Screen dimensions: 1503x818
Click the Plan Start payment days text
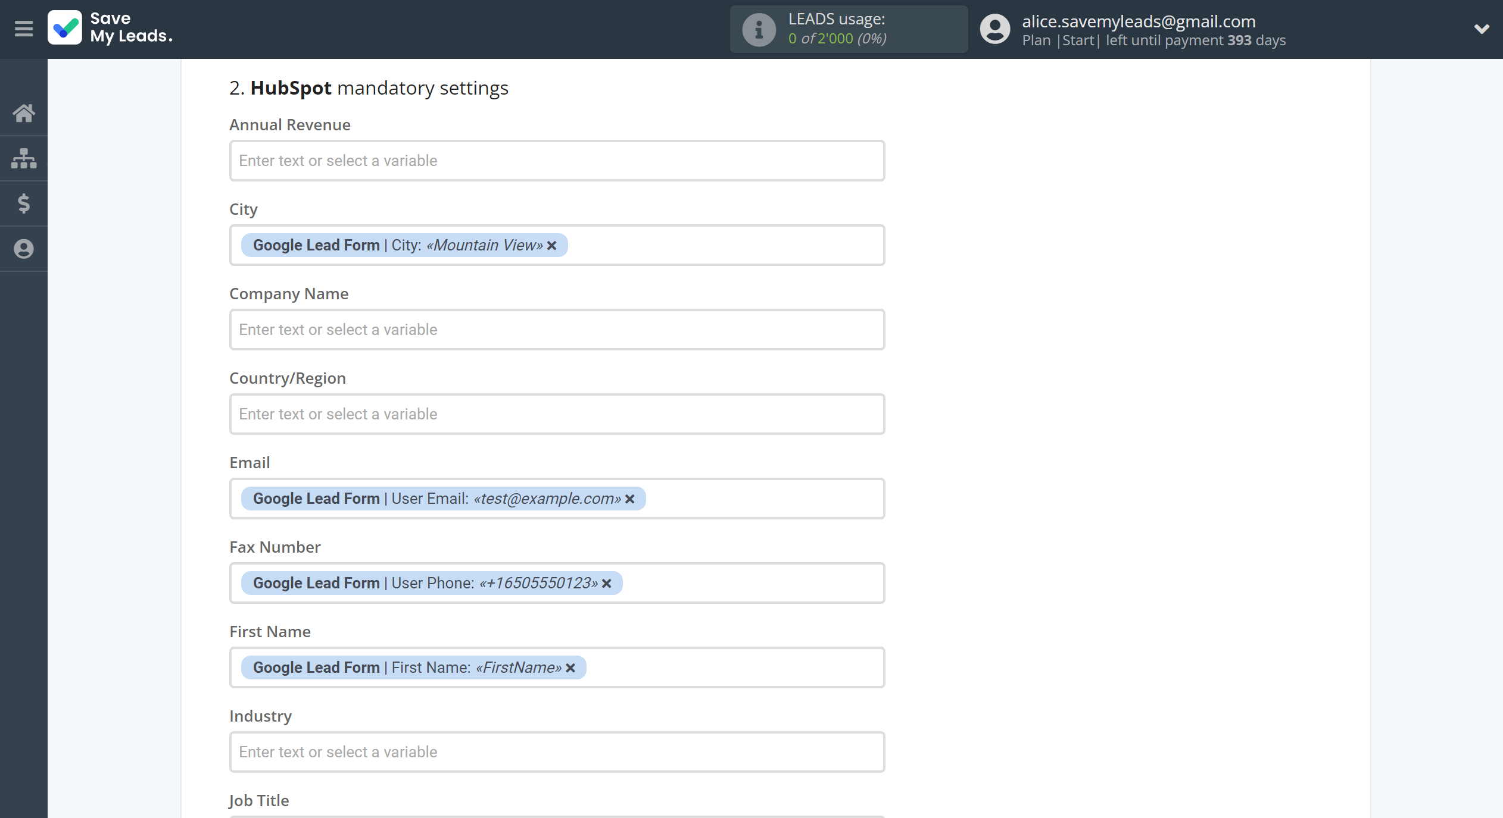(1153, 40)
